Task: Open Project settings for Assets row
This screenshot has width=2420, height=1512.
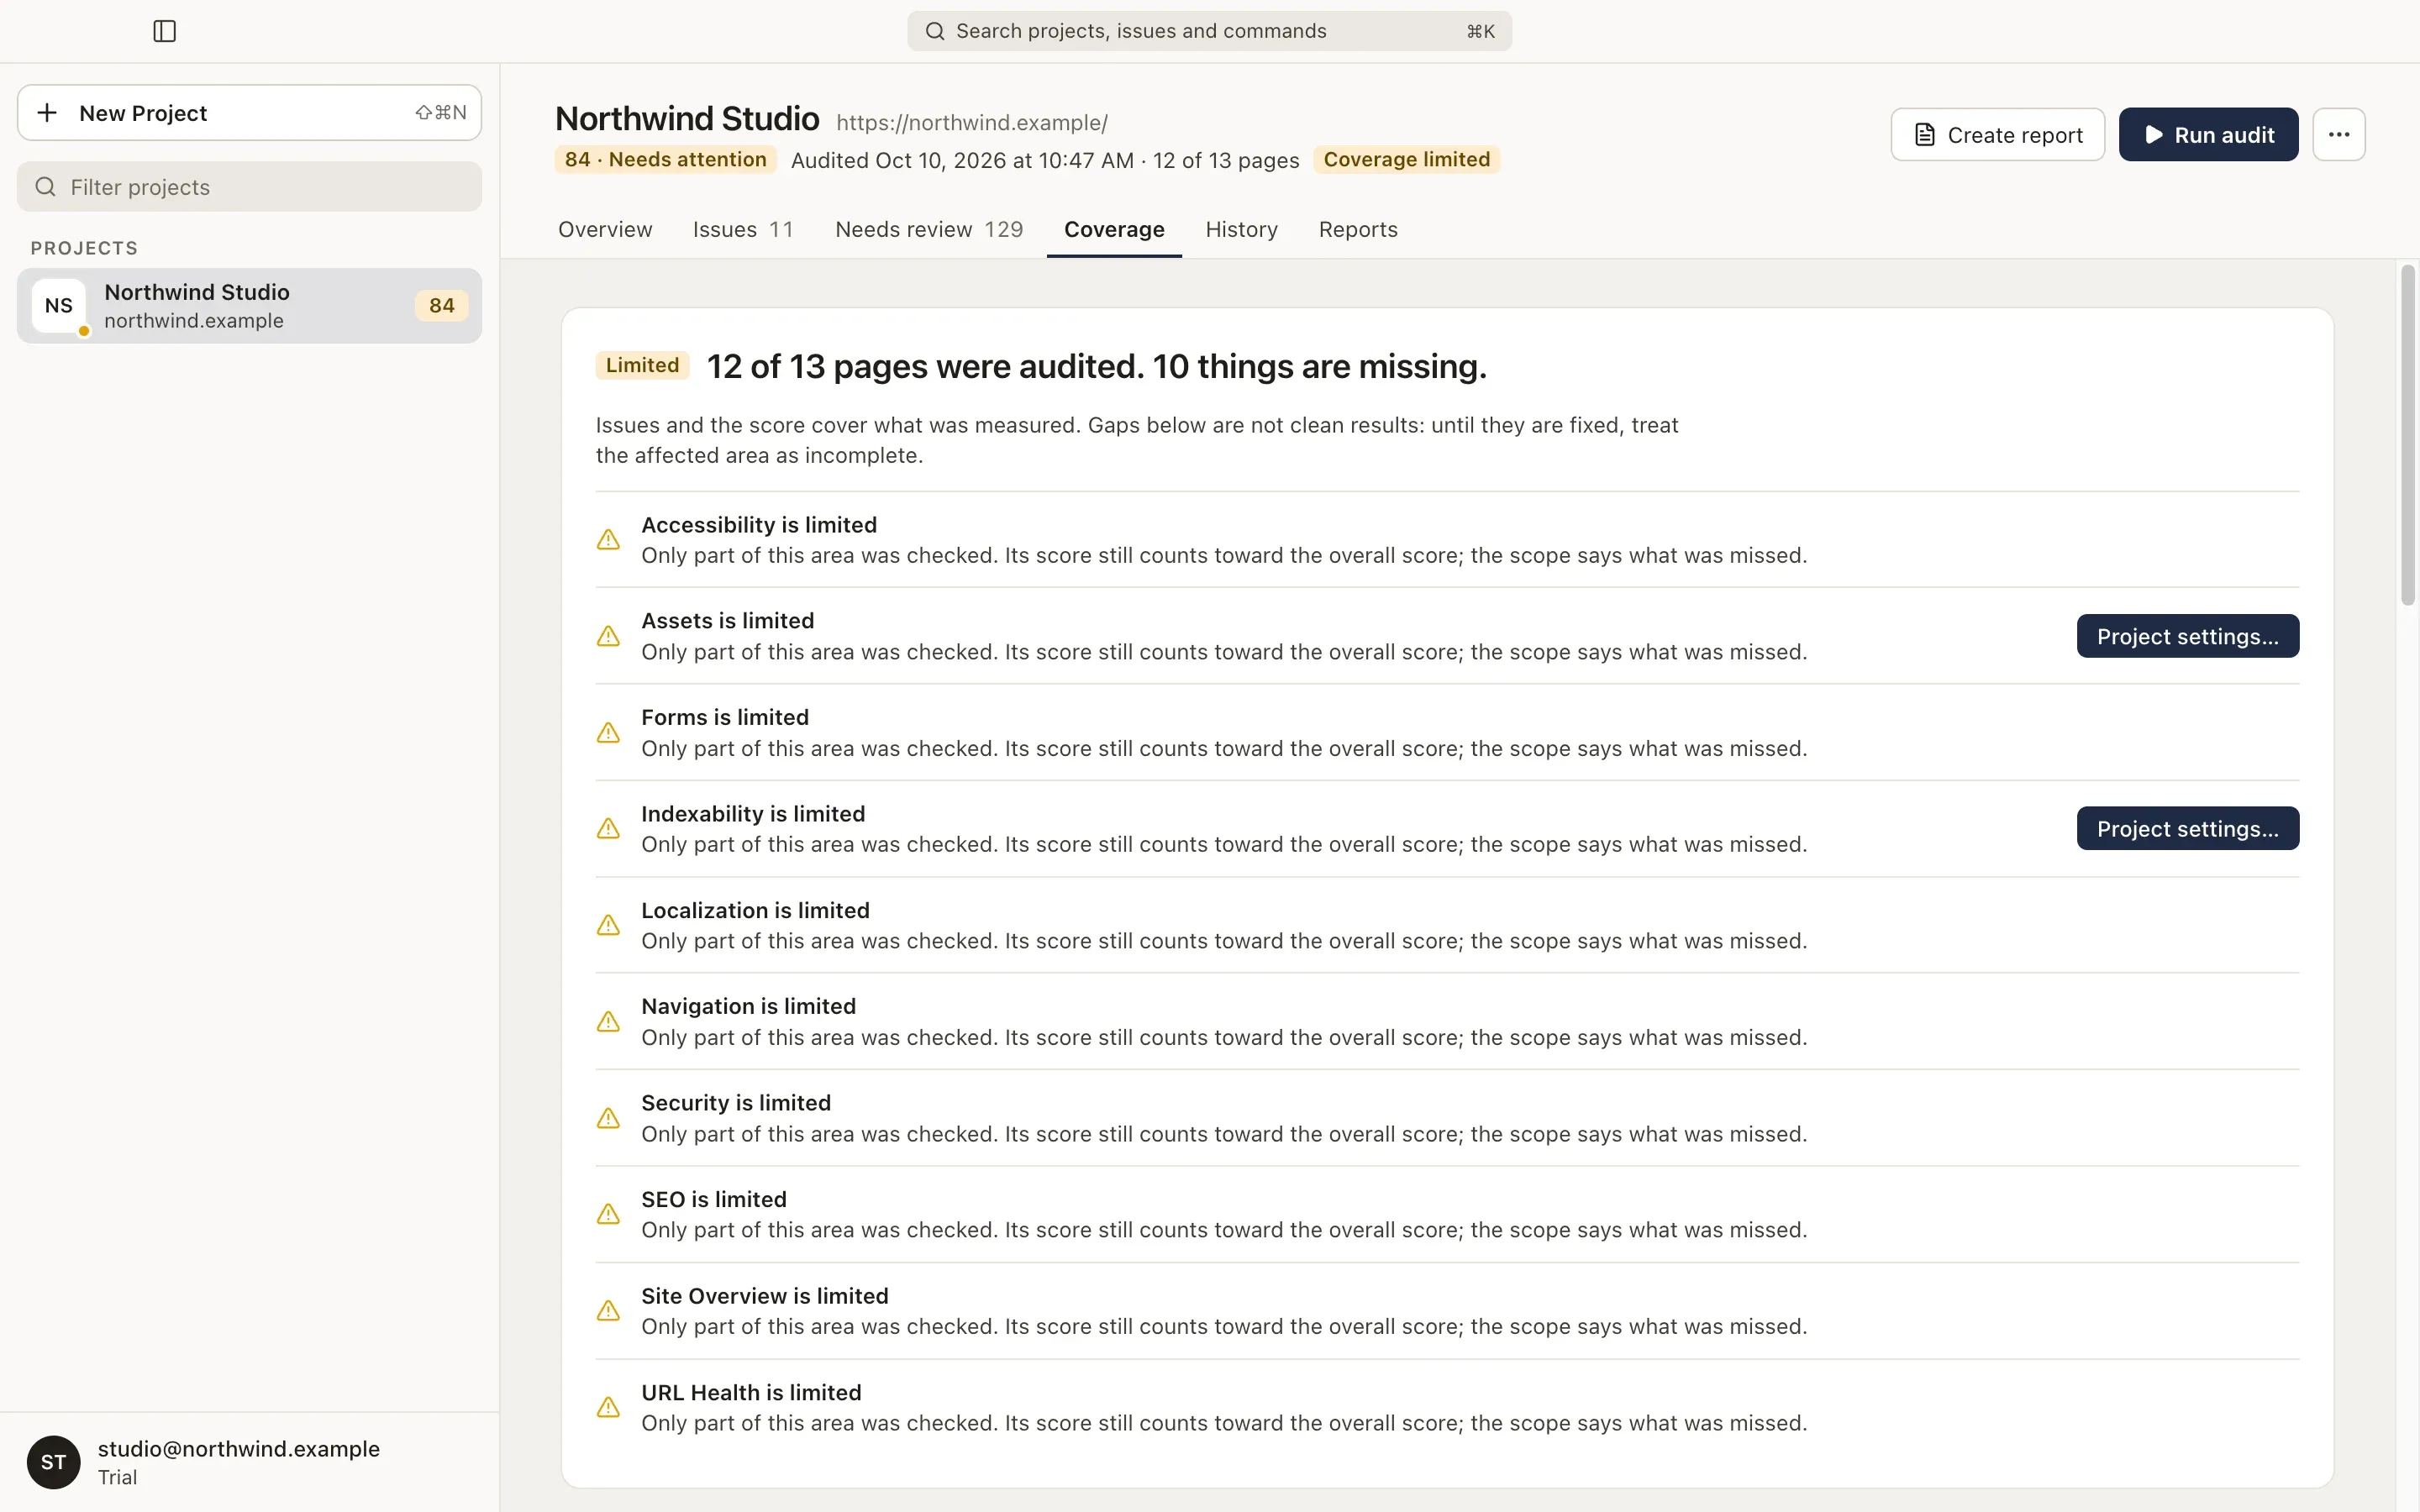Action: tap(2187, 636)
